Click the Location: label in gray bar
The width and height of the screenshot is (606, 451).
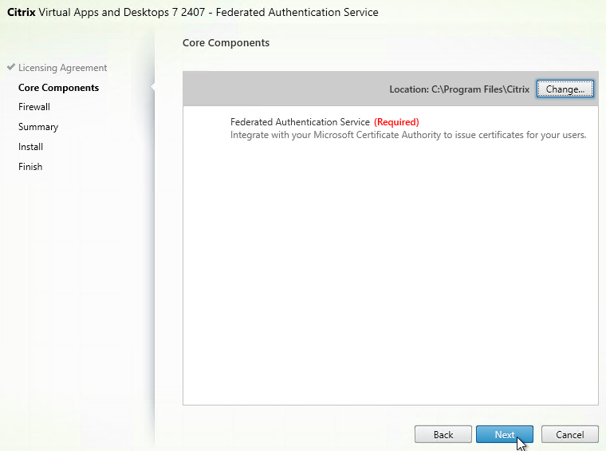tap(408, 89)
